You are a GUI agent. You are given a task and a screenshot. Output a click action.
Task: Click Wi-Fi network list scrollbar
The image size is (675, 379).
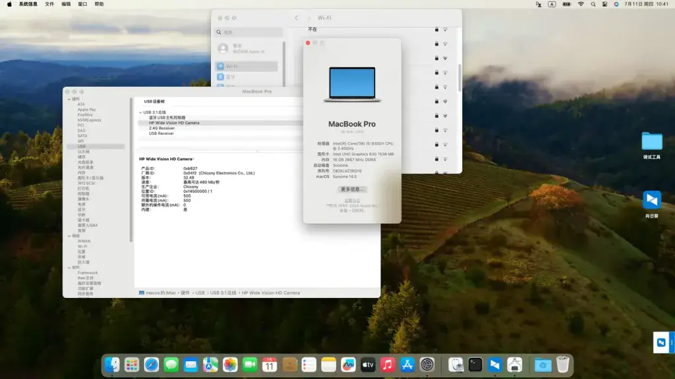pos(459,78)
